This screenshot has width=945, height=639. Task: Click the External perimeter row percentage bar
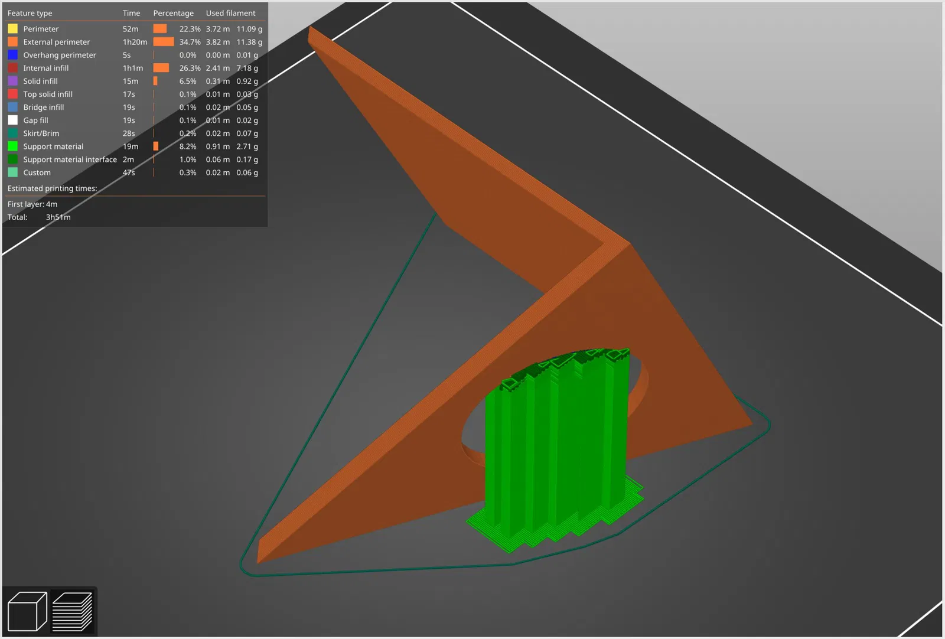tap(164, 42)
